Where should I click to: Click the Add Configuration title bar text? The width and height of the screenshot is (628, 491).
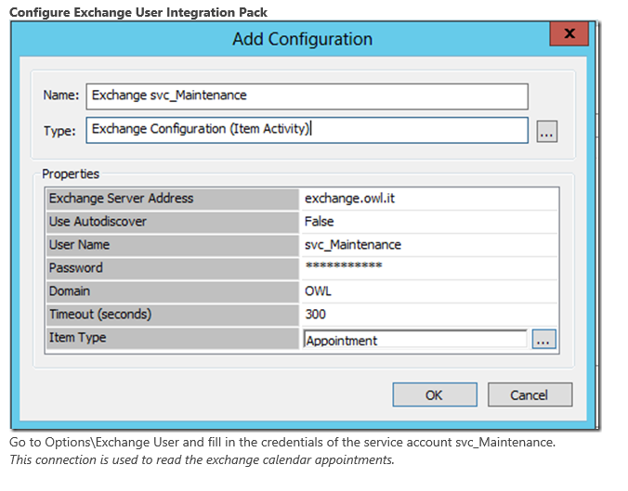303,39
